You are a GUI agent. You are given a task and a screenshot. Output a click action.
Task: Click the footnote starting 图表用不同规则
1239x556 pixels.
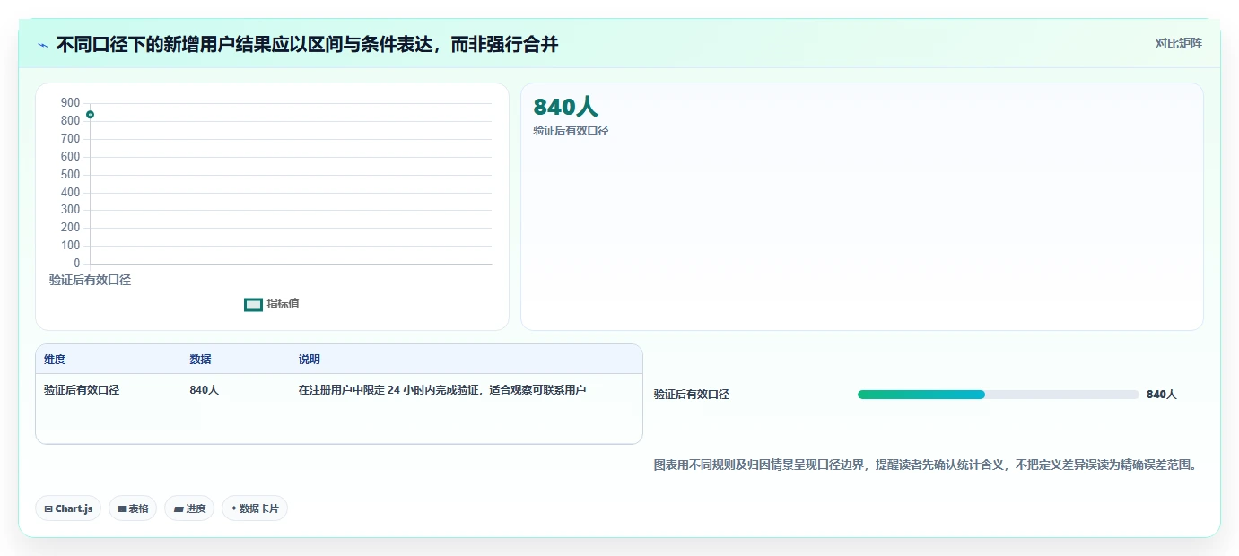925,465
